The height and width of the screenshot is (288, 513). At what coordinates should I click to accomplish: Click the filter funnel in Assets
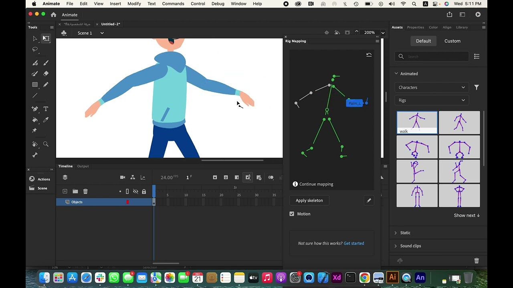[477, 87]
